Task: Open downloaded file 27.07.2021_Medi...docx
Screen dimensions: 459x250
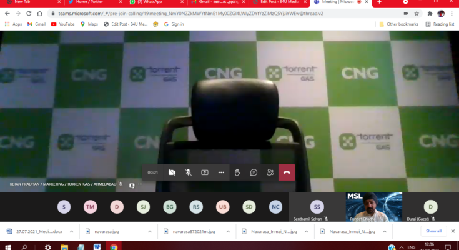Action: click(x=35, y=231)
